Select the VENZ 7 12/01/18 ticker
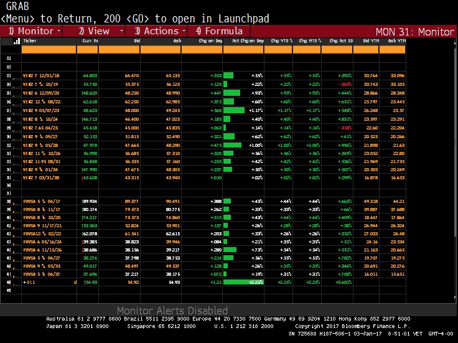The width and height of the screenshot is (458, 343). (x=41, y=76)
